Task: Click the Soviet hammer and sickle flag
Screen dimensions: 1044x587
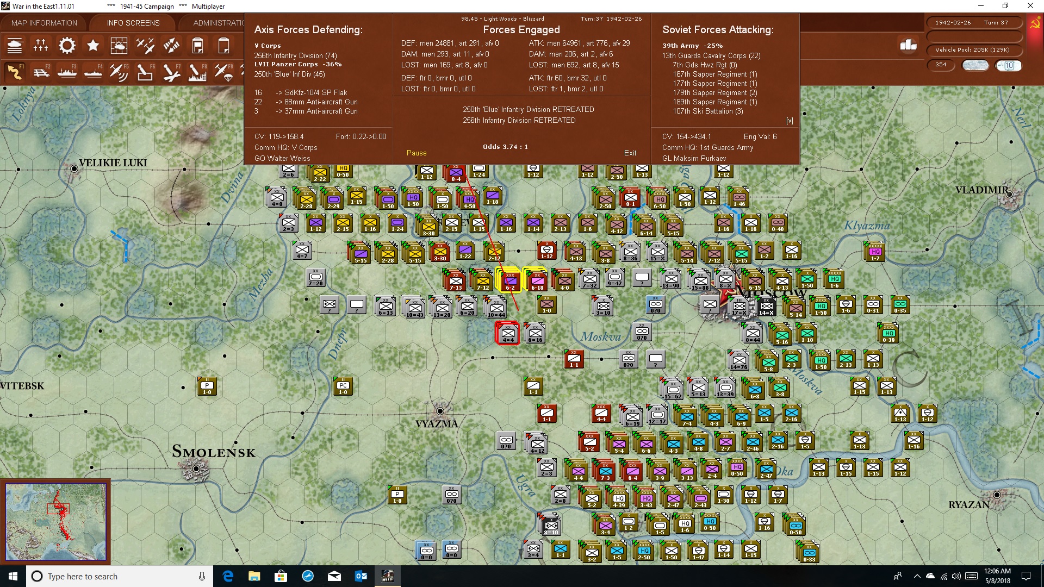Action: [1035, 23]
